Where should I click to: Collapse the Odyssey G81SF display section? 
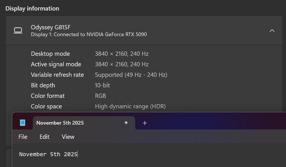pos(272,30)
